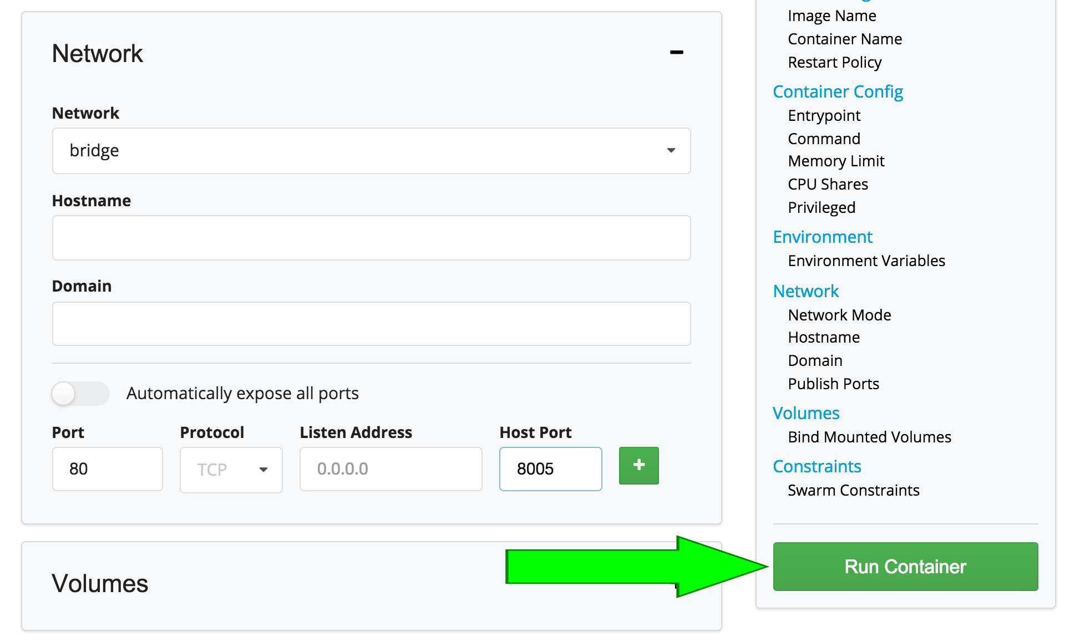This screenshot has width=1085, height=642.
Task: Click Publish Ports in the sidebar
Action: [833, 384]
